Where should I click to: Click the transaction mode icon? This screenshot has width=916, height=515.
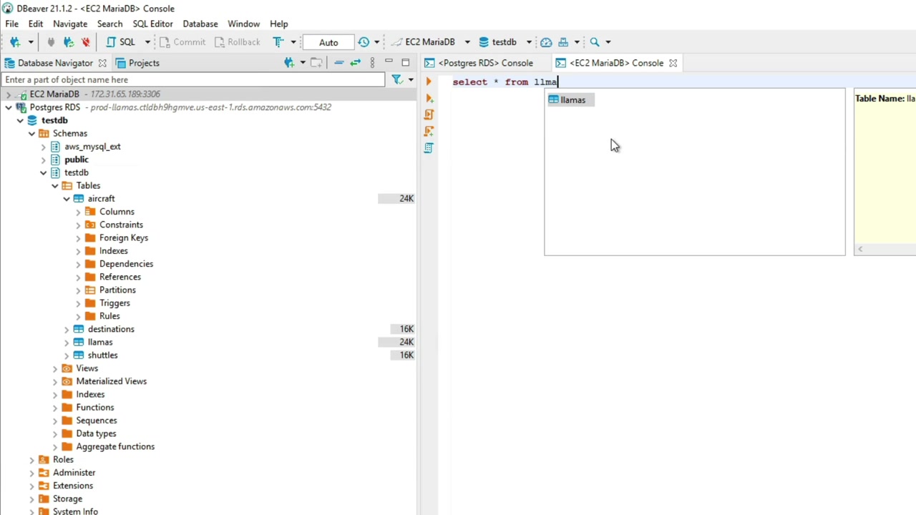278,42
